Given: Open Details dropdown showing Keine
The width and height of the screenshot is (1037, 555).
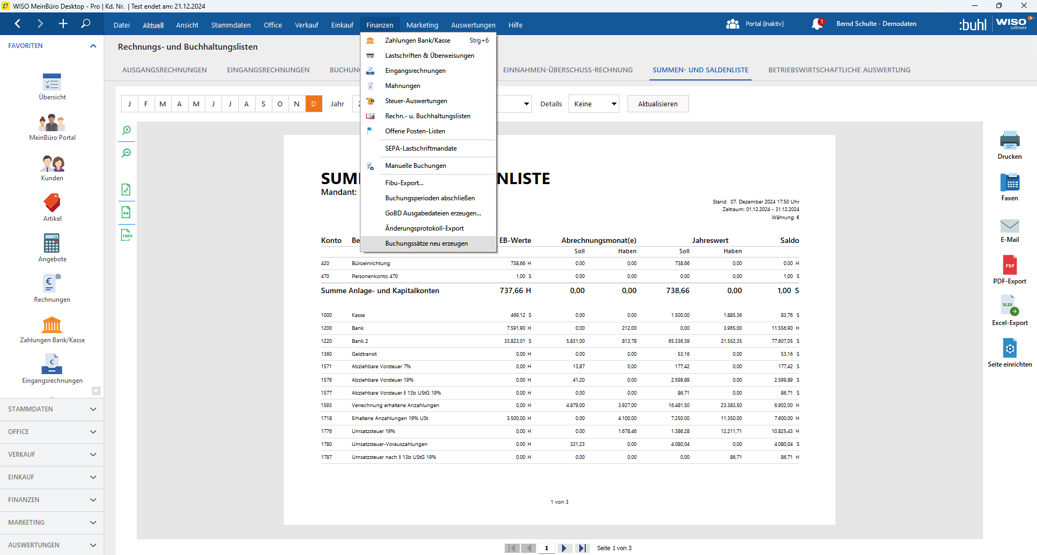Looking at the screenshot, I should (x=593, y=104).
